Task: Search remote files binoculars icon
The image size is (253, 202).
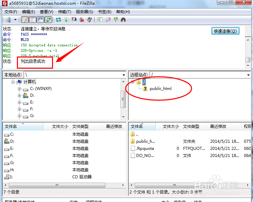Action: [x=123, y=20]
